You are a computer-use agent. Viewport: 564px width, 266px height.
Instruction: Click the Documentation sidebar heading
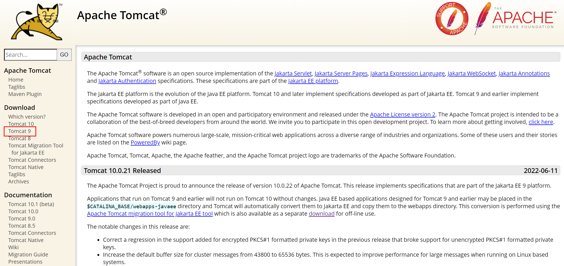(x=28, y=195)
